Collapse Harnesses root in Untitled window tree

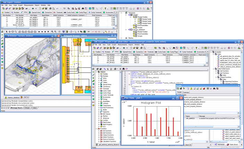tap(121, 13)
